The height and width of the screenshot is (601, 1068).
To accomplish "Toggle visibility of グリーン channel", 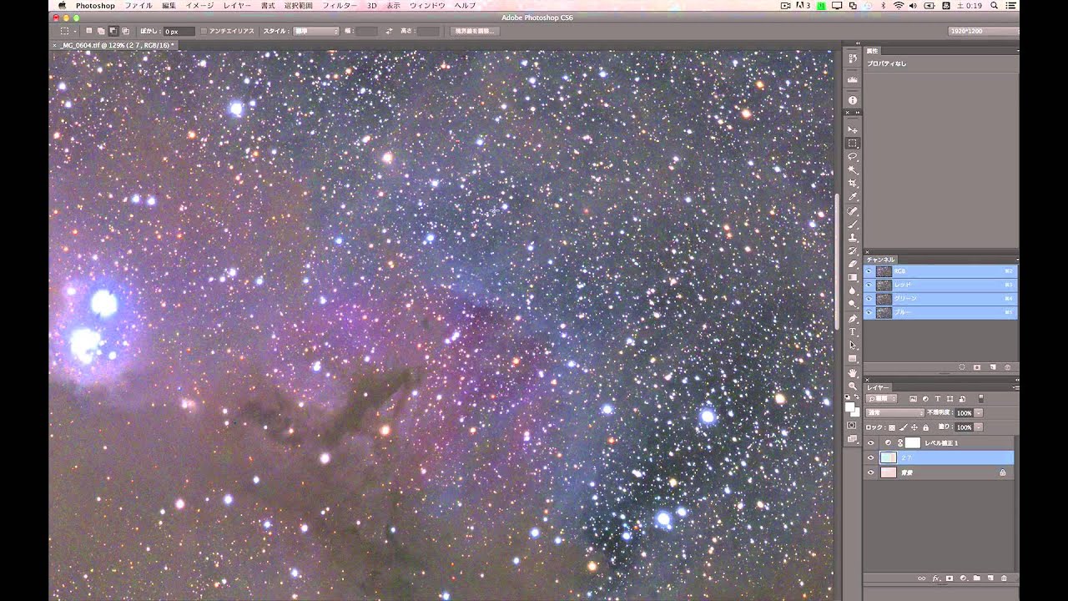I will coord(869,298).
